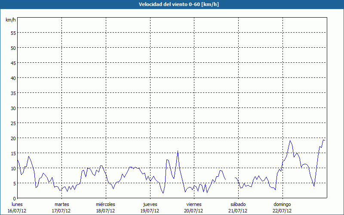Click the 55 tick label on the y-axis
The height and width of the screenshot is (215, 344).
pyautogui.click(x=13, y=33)
